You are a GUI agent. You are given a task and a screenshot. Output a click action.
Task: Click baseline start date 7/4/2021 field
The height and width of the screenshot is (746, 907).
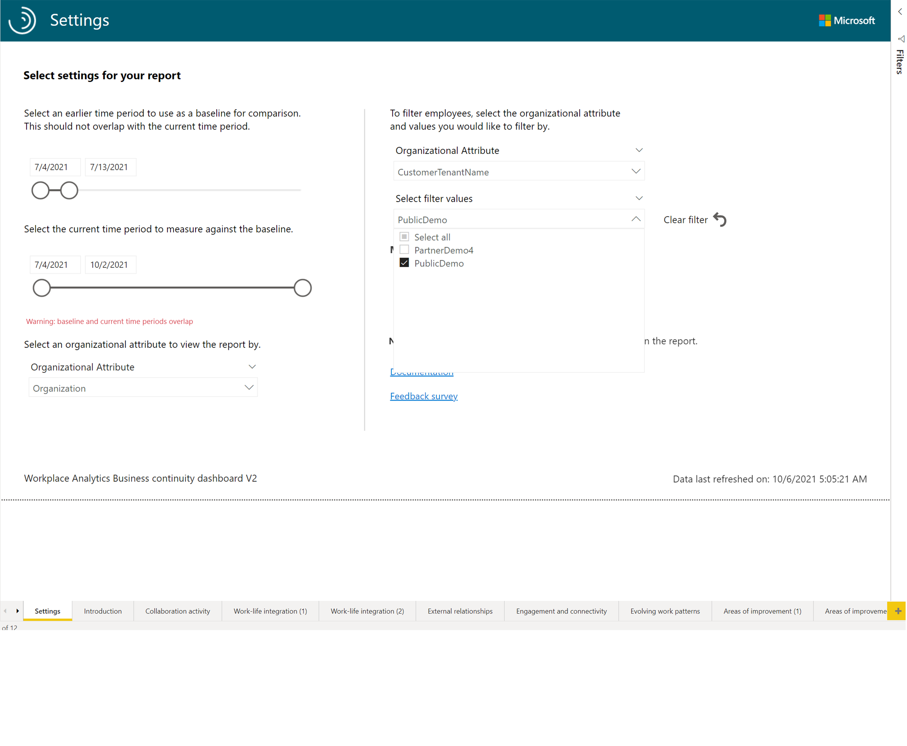tap(55, 167)
